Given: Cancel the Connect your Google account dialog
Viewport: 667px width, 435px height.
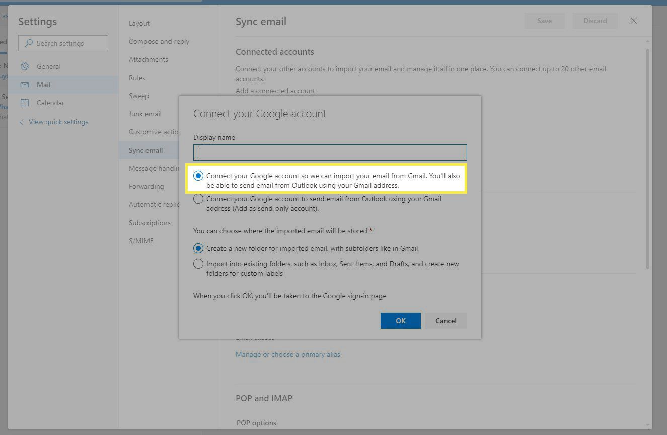Looking at the screenshot, I should [x=446, y=321].
